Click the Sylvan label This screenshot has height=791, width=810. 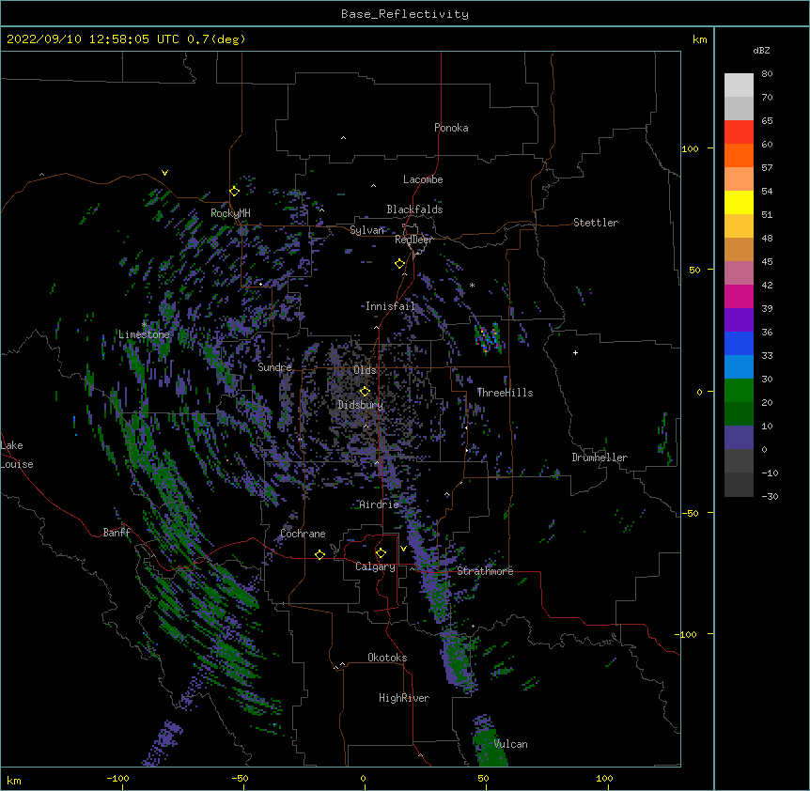click(x=367, y=230)
